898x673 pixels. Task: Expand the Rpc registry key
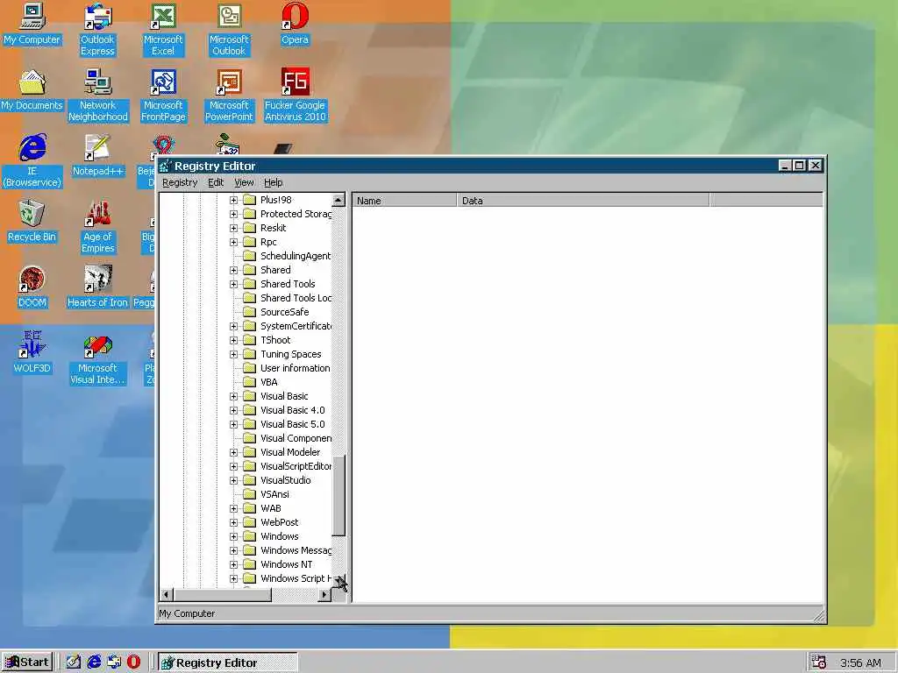click(233, 242)
